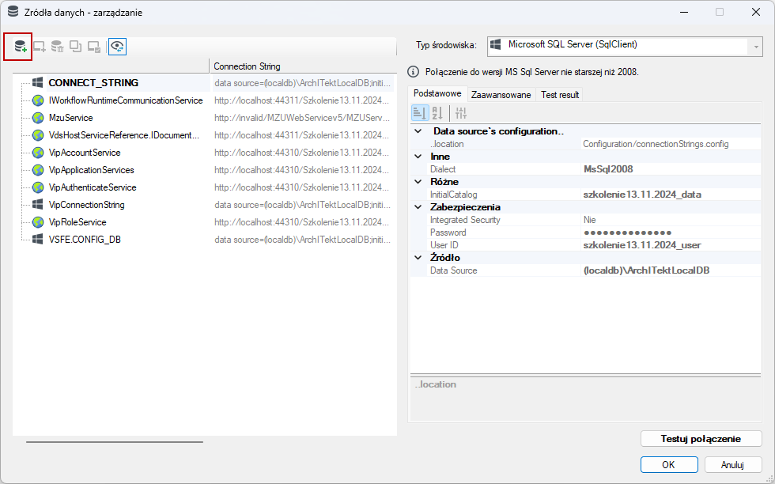Image resolution: width=775 pixels, height=484 pixels.
Task: Click the User ID value szkolenie13.11.2024_user
Action: tap(642, 245)
